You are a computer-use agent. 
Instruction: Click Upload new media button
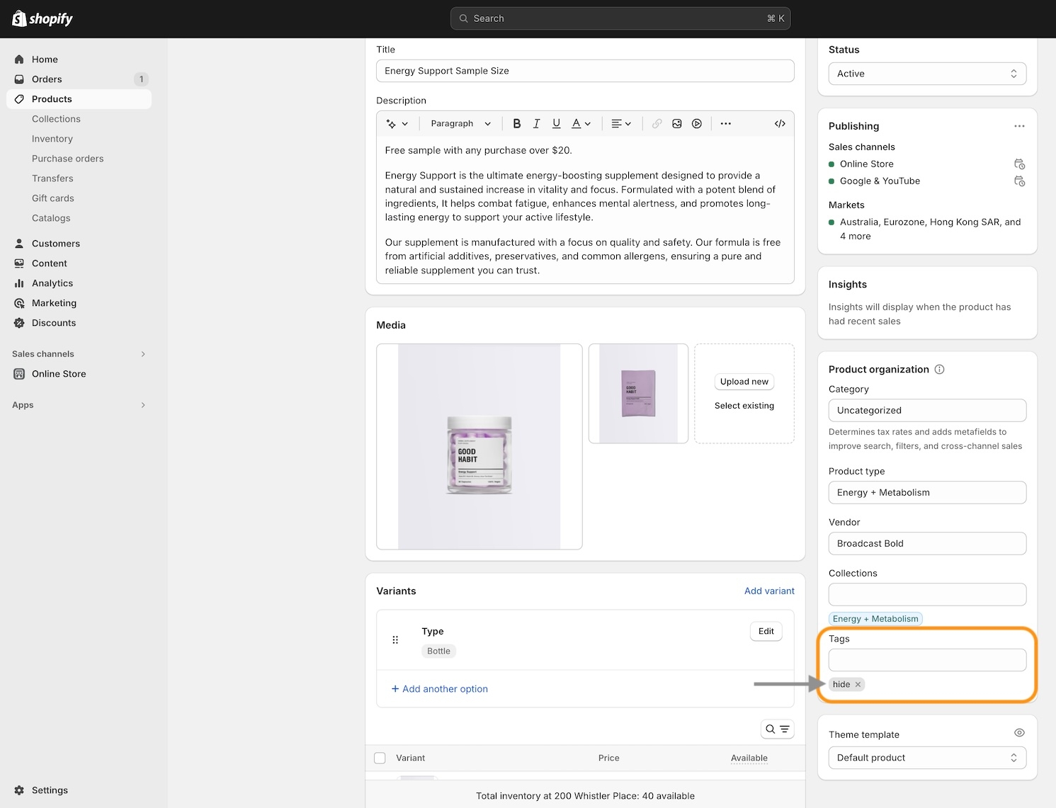click(744, 382)
